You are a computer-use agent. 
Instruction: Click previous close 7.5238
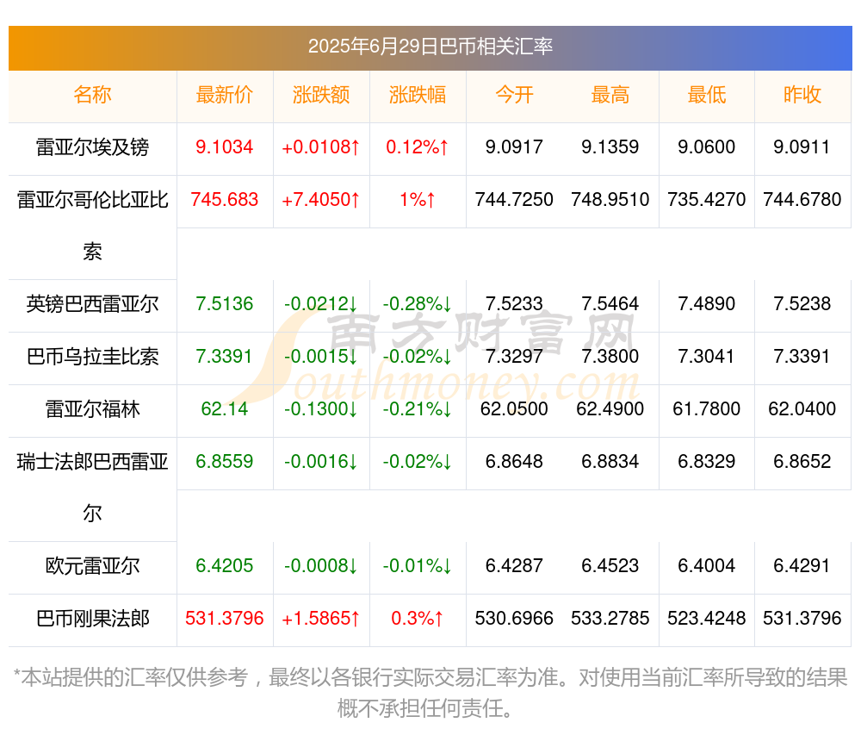(x=802, y=304)
